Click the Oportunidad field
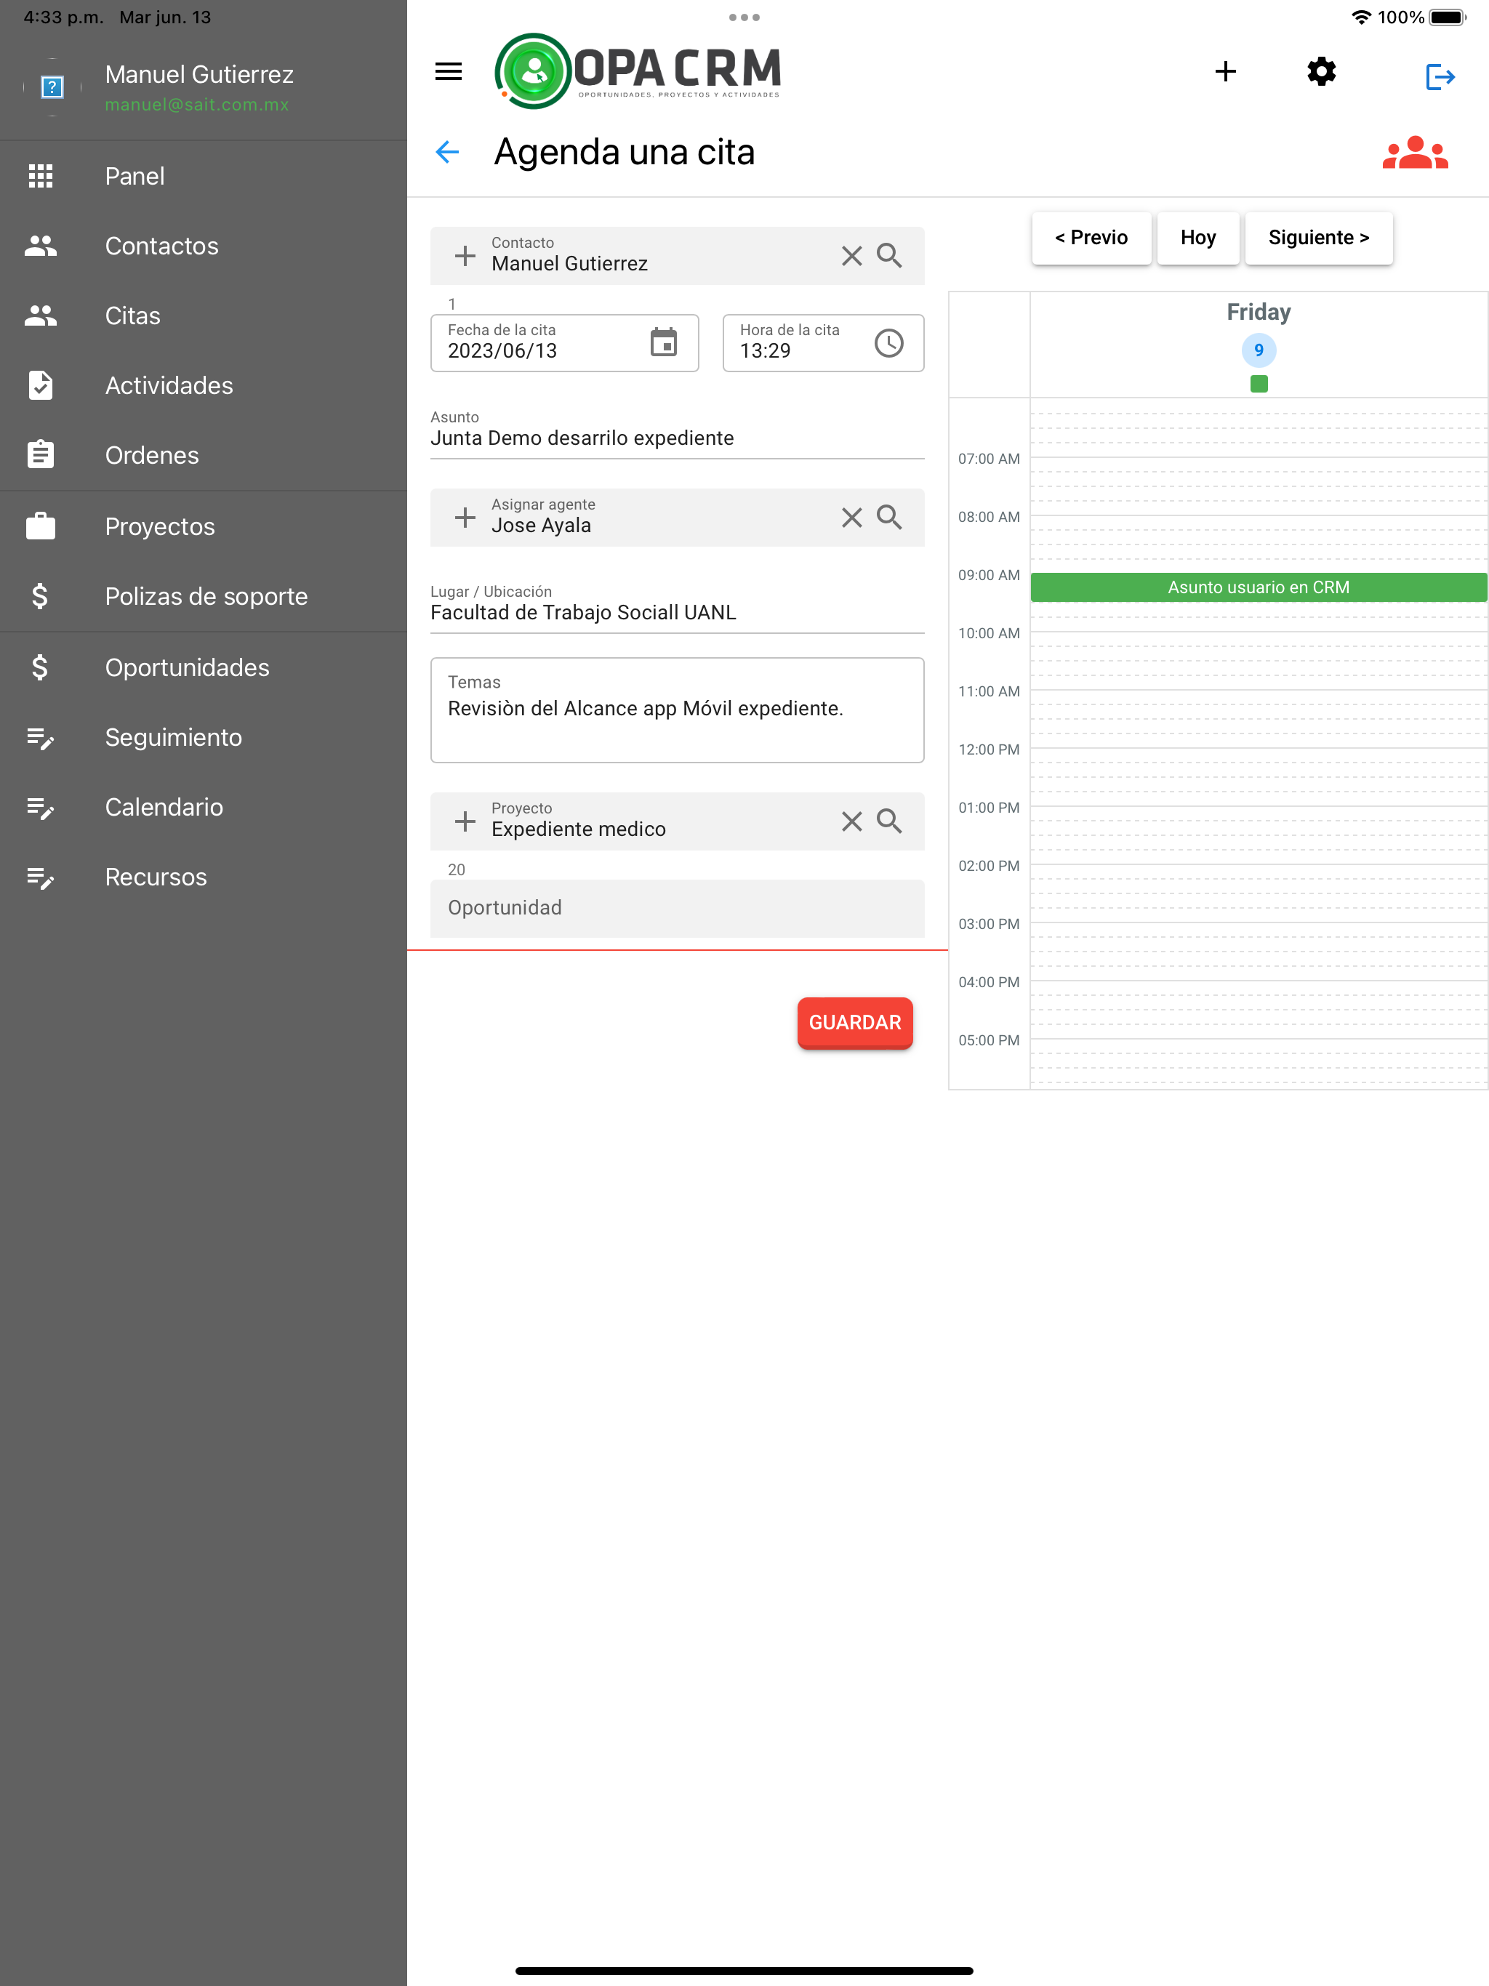This screenshot has width=1489, height=1986. [x=677, y=908]
